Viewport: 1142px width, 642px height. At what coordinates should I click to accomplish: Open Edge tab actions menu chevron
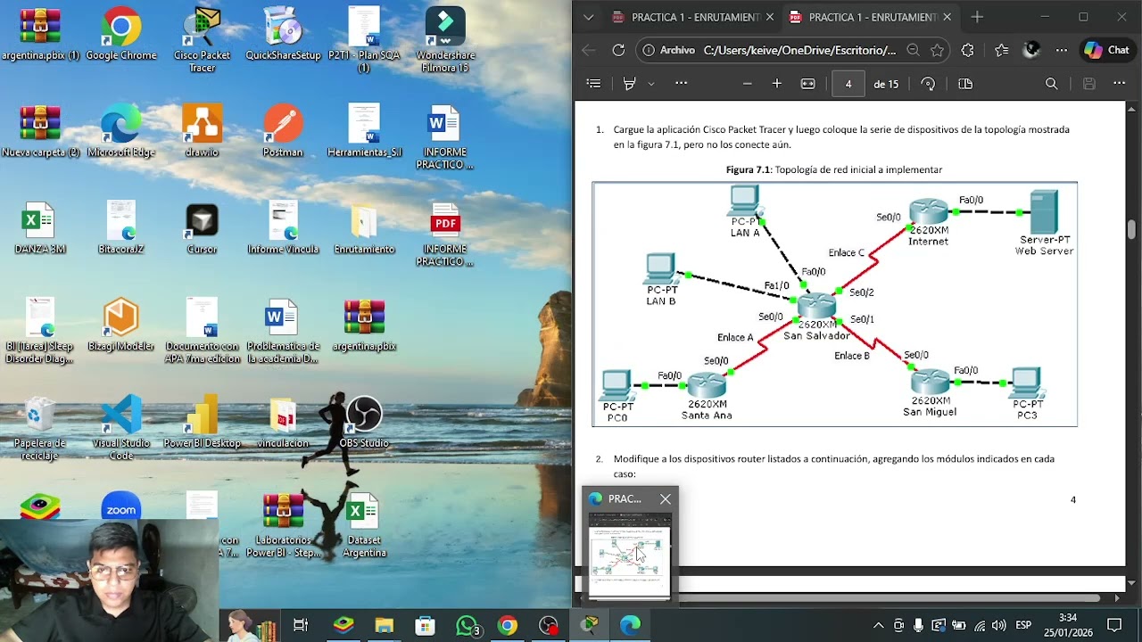[x=588, y=17]
